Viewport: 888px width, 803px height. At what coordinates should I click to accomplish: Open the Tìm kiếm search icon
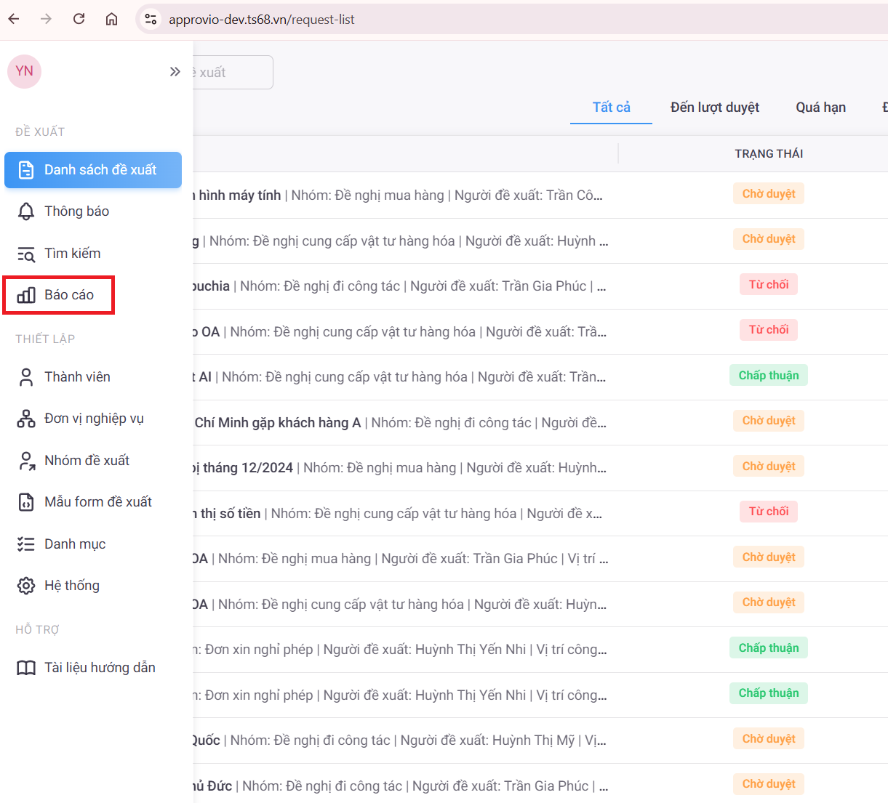(x=26, y=254)
